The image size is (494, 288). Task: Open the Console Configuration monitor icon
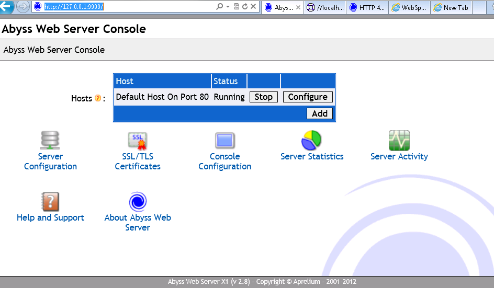(224, 141)
